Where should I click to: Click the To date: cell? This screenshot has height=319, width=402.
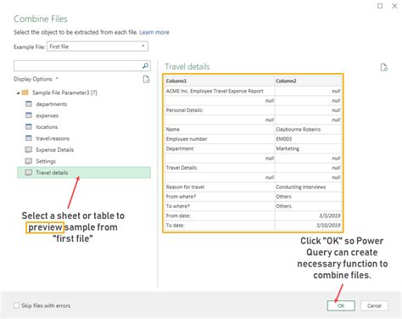click(x=220, y=226)
